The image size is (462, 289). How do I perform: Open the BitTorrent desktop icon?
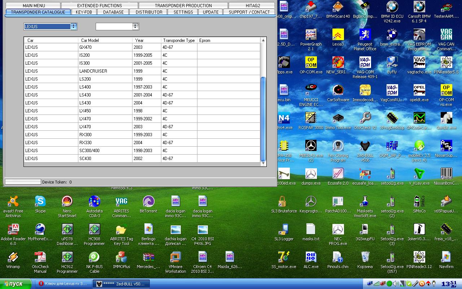coord(148,202)
